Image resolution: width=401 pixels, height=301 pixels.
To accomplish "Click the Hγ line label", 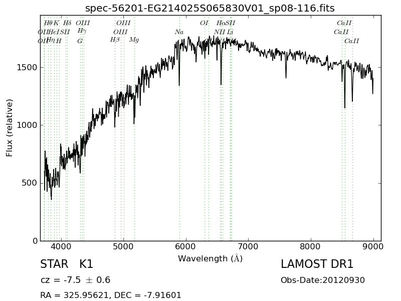I will 82,31.
